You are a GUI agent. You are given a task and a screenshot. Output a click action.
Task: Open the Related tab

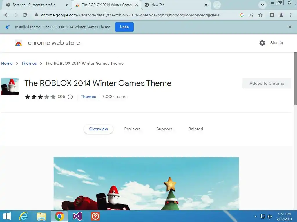(x=196, y=129)
